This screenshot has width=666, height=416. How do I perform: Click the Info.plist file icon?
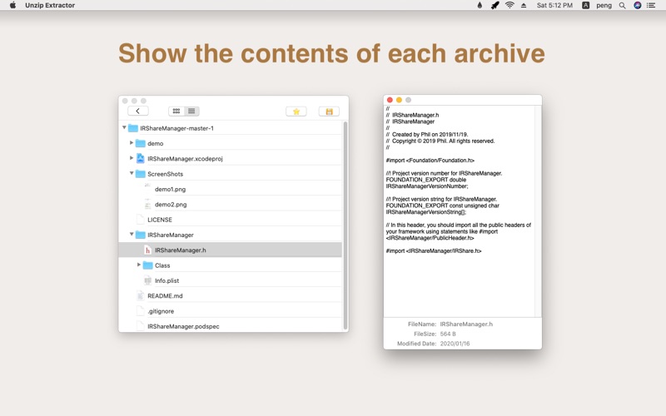[x=147, y=280]
